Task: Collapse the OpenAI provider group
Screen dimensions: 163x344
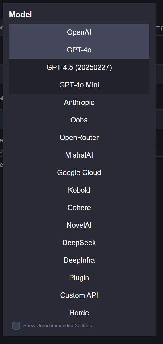Action: (79, 32)
